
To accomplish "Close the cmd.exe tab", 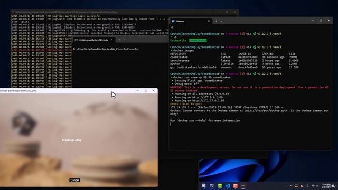I will 111,40.
